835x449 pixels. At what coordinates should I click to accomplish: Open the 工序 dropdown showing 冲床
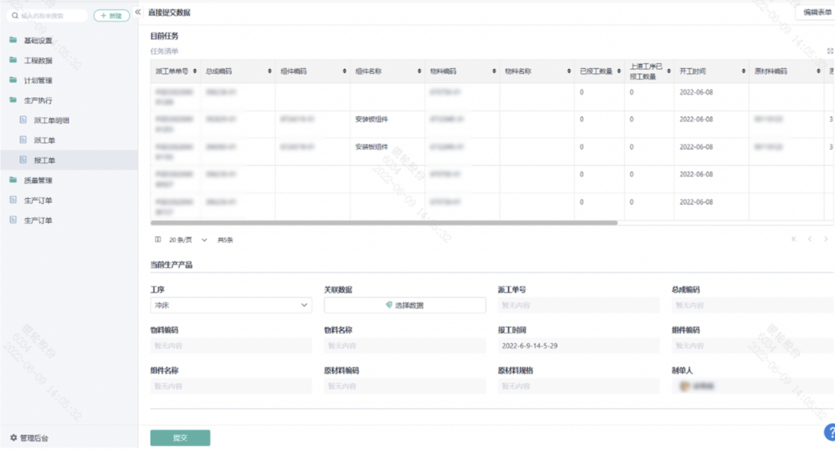pos(231,305)
